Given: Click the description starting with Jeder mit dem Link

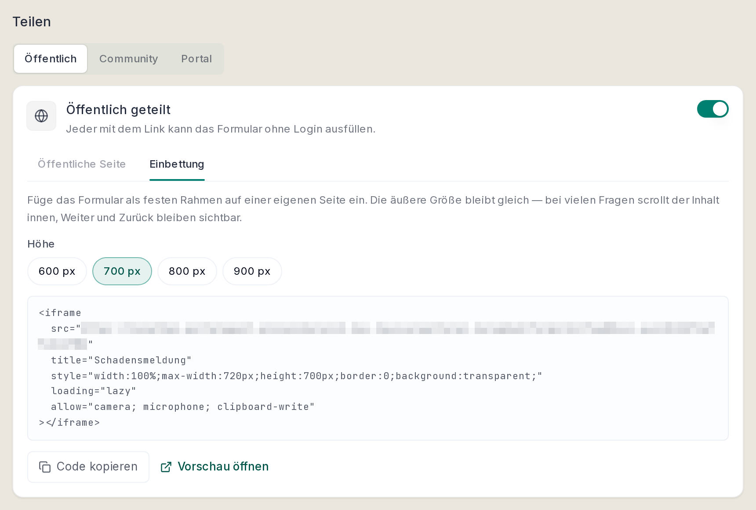Looking at the screenshot, I should click(221, 129).
